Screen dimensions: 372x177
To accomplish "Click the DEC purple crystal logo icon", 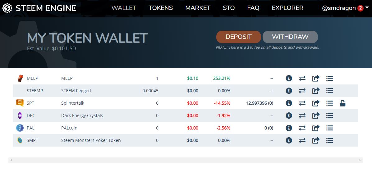I will [20, 116].
